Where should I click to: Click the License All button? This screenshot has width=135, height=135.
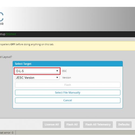(52, 124)
